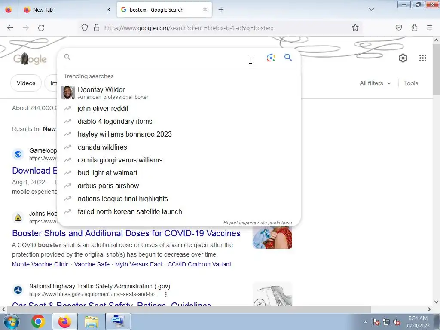Open the Firefox extensions puzzle icon
The height and width of the screenshot is (330, 440).
(x=414, y=27)
